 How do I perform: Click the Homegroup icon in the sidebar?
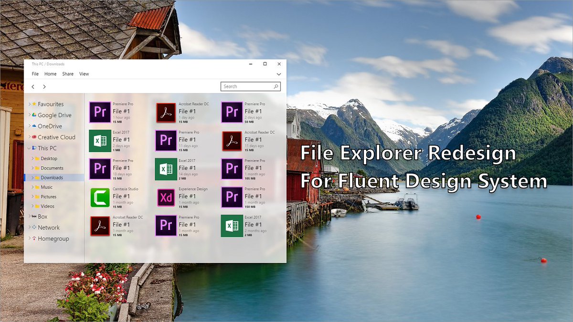(34, 239)
